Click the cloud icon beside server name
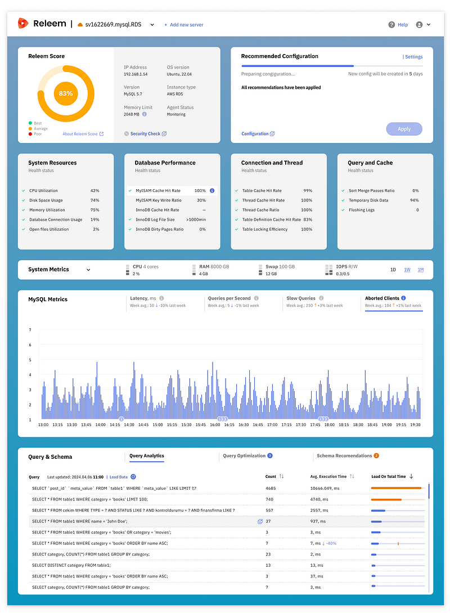The image size is (450, 613). pyautogui.click(x=80, y=25)
